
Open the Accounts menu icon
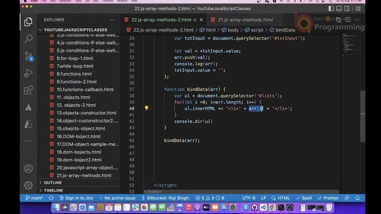pos(28,168)
